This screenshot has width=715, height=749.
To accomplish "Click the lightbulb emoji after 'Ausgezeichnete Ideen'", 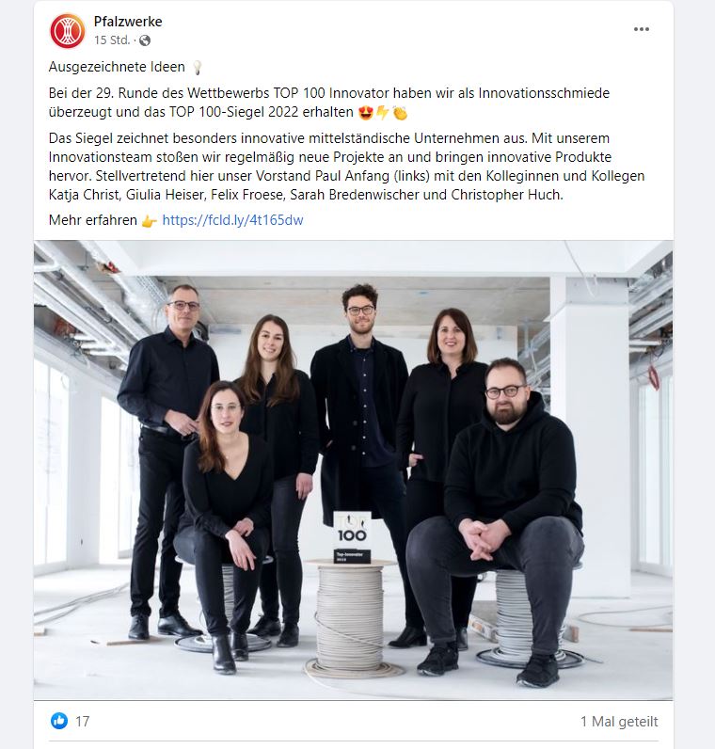I will pos(197,68).
